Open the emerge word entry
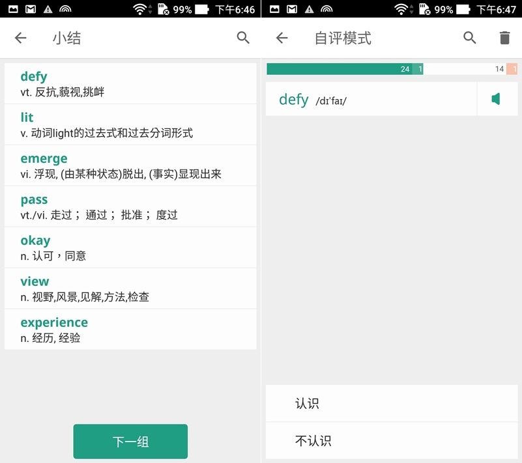Image resolution: width=522 pixels, height=463 pixels. pyautogui.click(x=130, y=165)
